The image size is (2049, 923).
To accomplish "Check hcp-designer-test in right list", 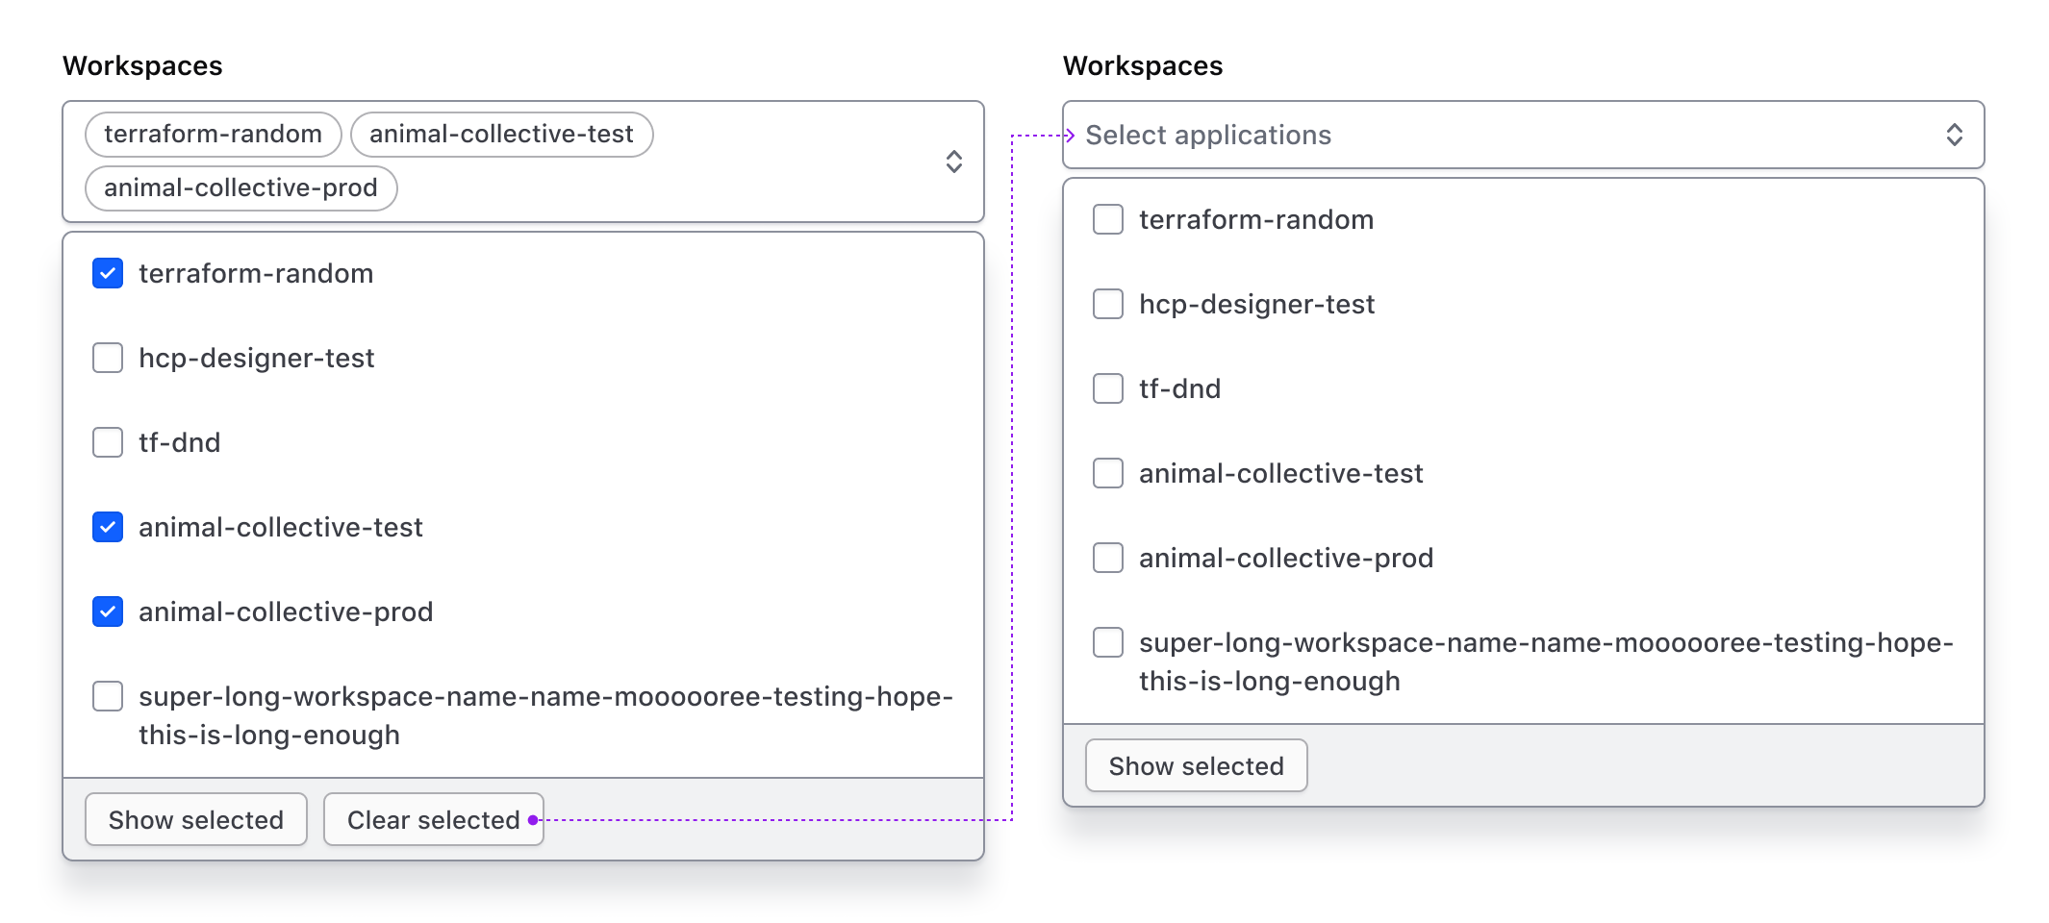I will pyautogui.click(x=1107, y=304).
